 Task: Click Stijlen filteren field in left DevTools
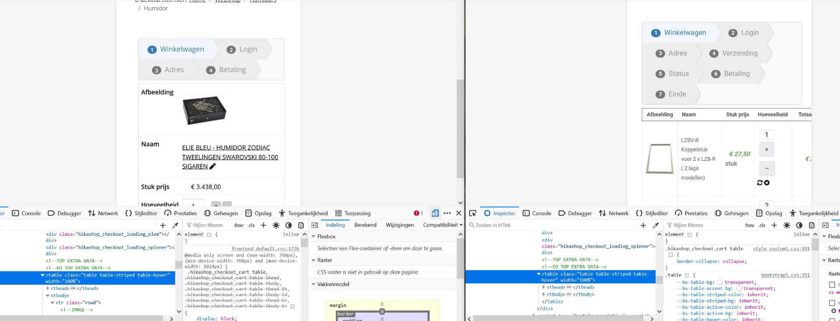pos(207,225)
